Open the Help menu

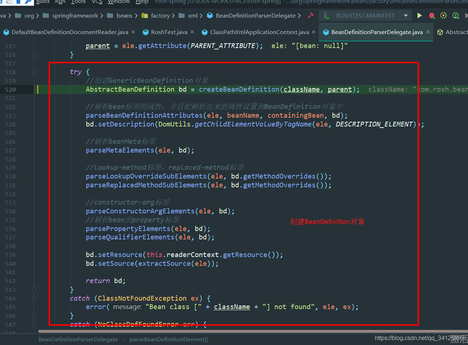coord(142,2)
